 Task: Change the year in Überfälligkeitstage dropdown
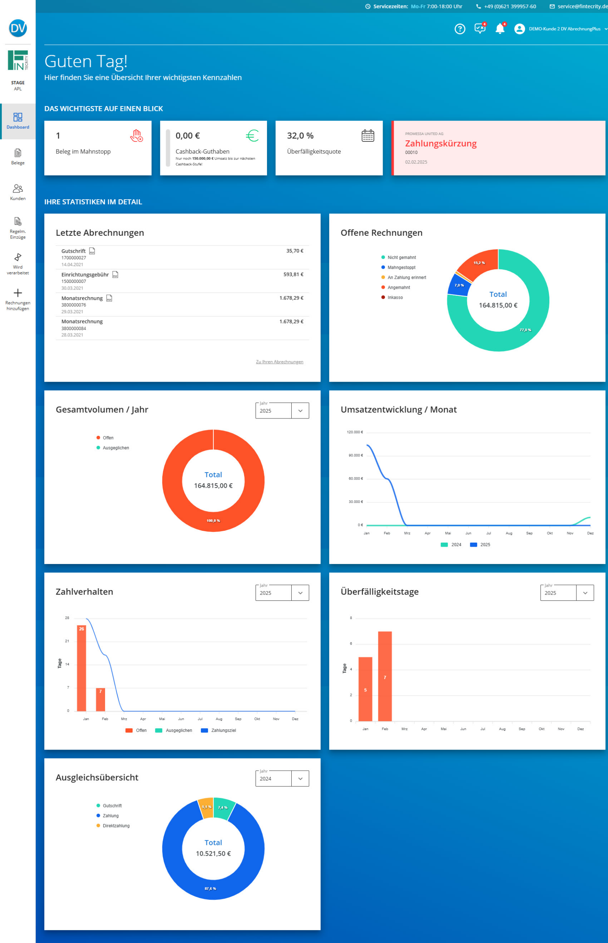pos(585,592)
